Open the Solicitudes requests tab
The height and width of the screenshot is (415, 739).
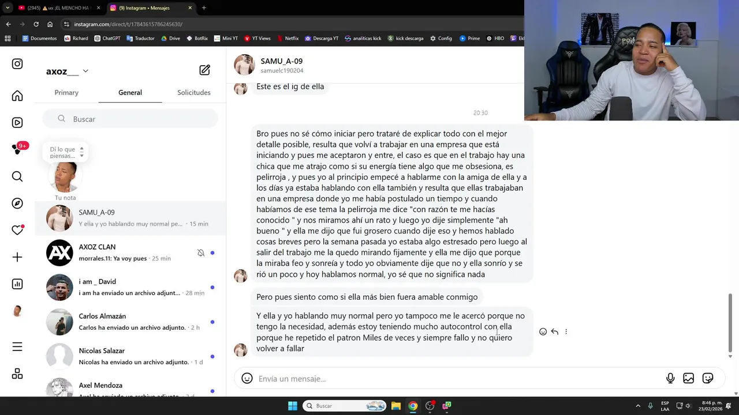click(194, 93)
